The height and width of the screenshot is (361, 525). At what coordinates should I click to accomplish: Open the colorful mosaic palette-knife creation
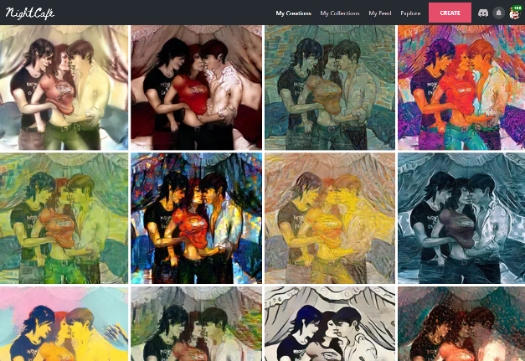click(196, 219)
